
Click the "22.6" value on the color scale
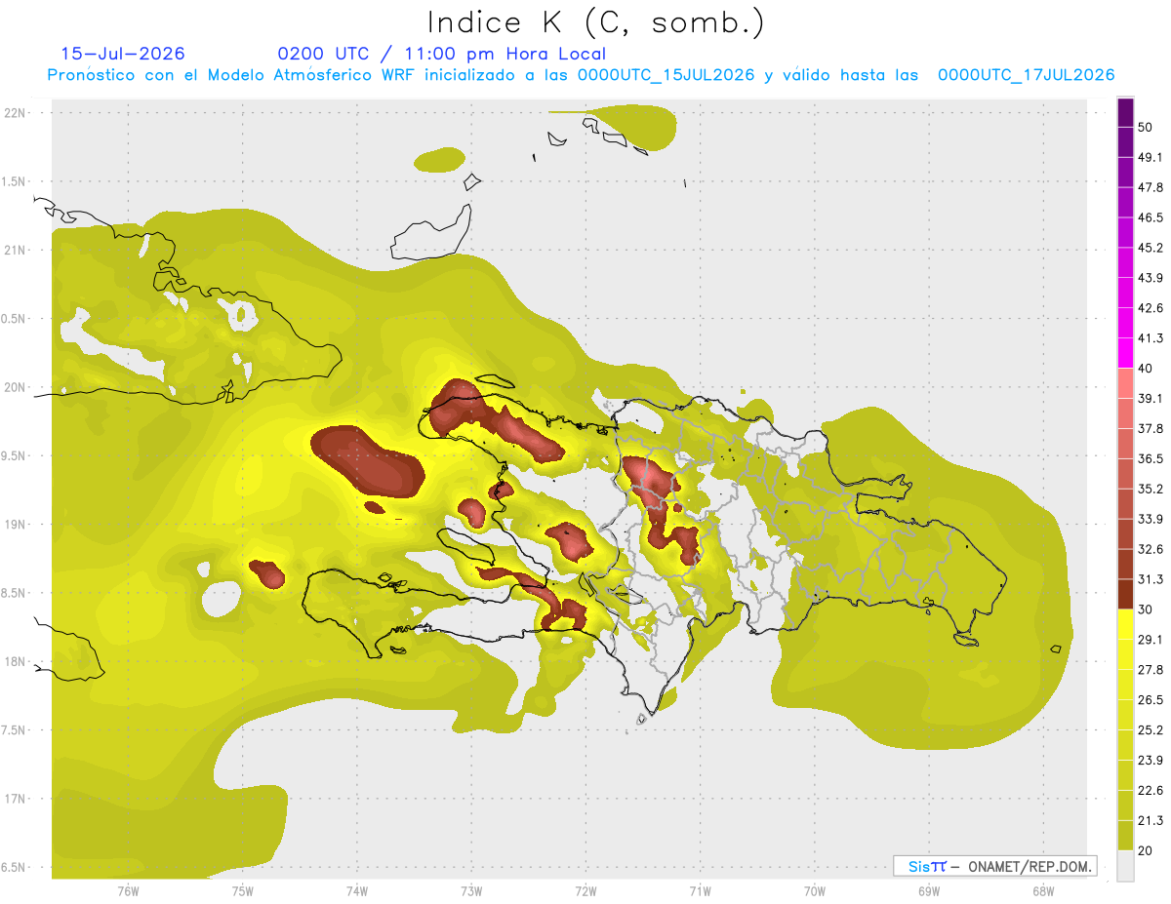(1150, 791)
